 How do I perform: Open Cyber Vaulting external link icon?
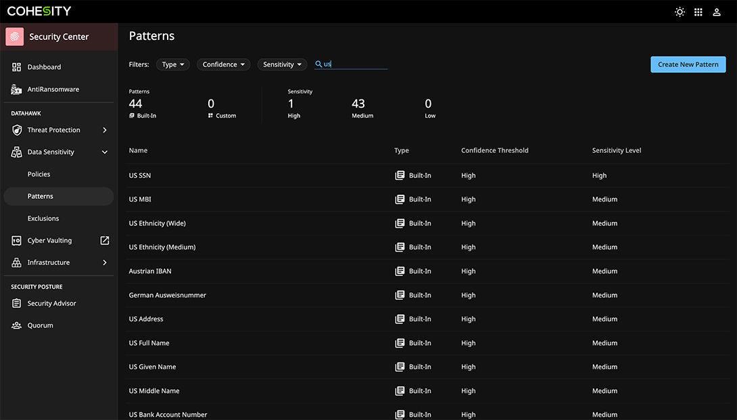point(105,240)
